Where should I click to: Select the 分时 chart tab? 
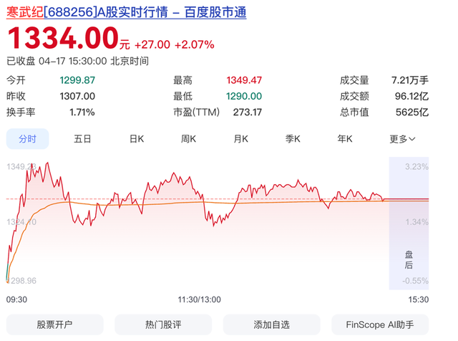(x=27, y=139)
